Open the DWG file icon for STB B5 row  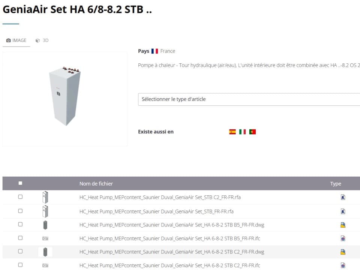tap(343, 224)
